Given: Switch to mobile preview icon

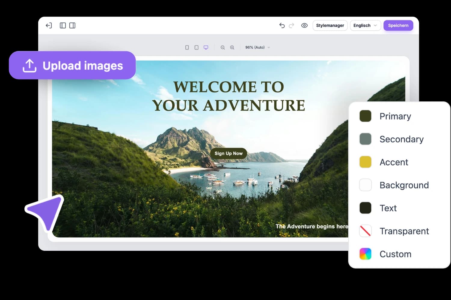Looking at the screenshot, I should (x=187, y=47).
